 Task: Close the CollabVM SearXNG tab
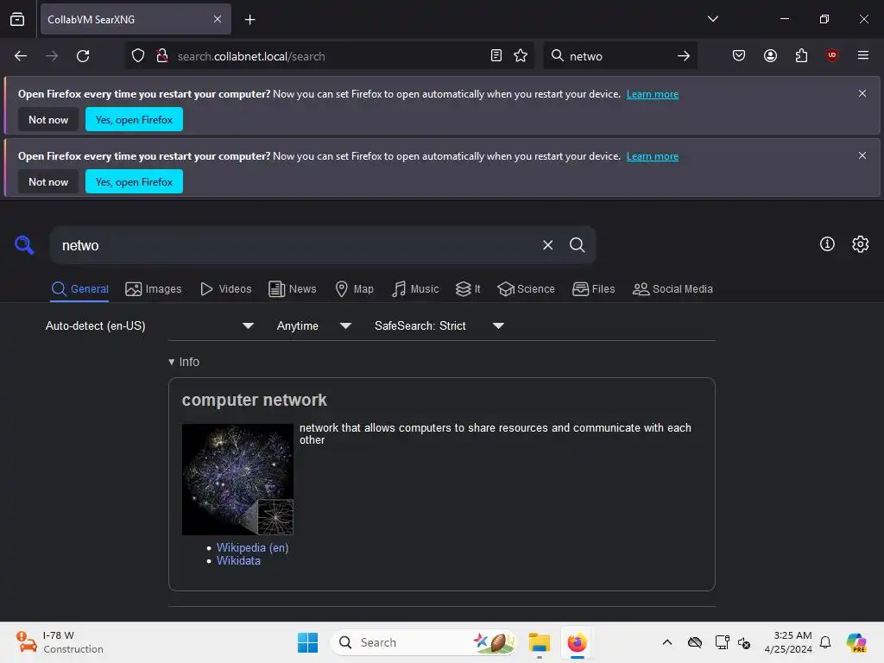(217, 19)
